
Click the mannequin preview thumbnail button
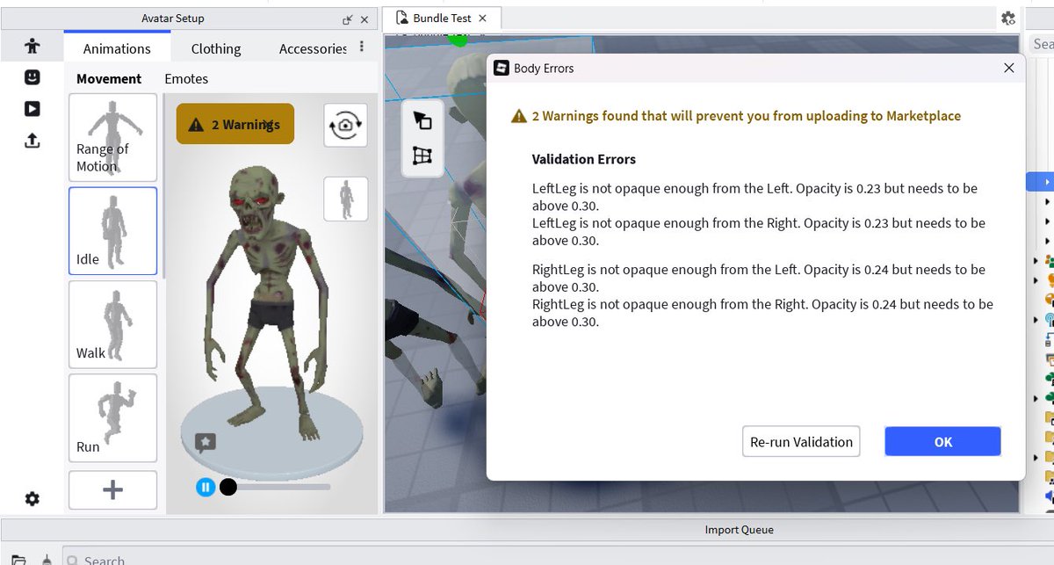pyautogui.click(x=345, y=199)
